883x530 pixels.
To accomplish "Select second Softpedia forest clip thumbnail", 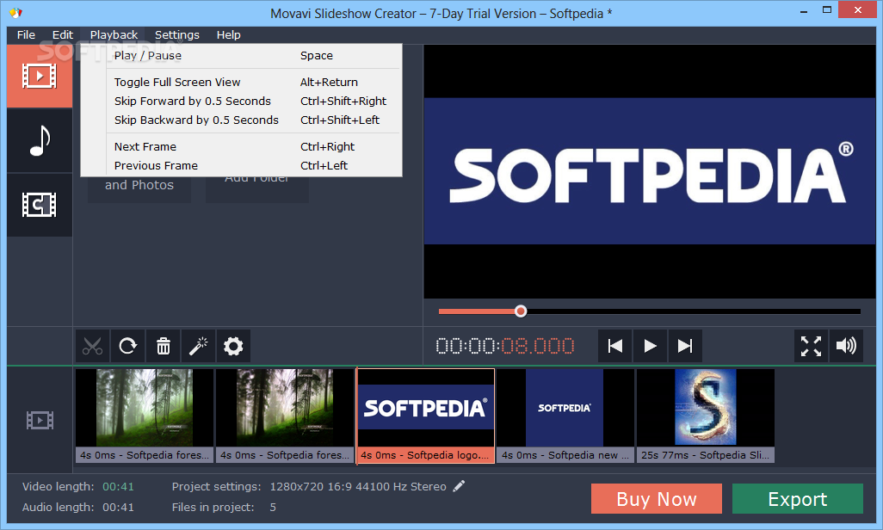I will [285, 416].
